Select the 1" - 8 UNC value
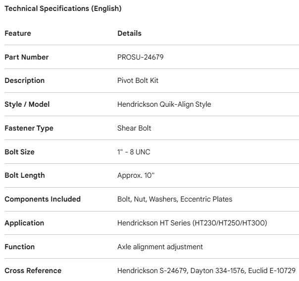This screenshot has height=281, width=299. pos(134,152)
